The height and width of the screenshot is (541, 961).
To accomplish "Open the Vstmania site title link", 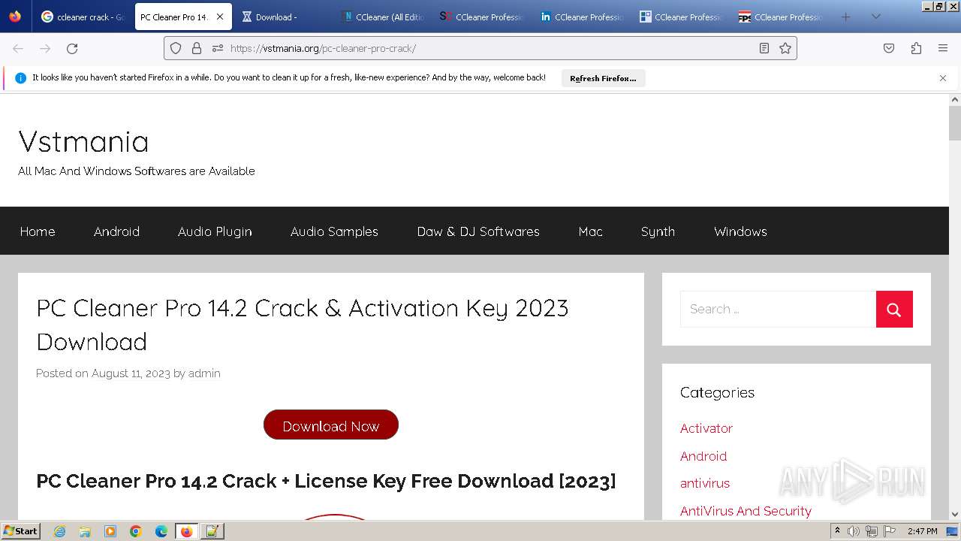I will [83, 141].
